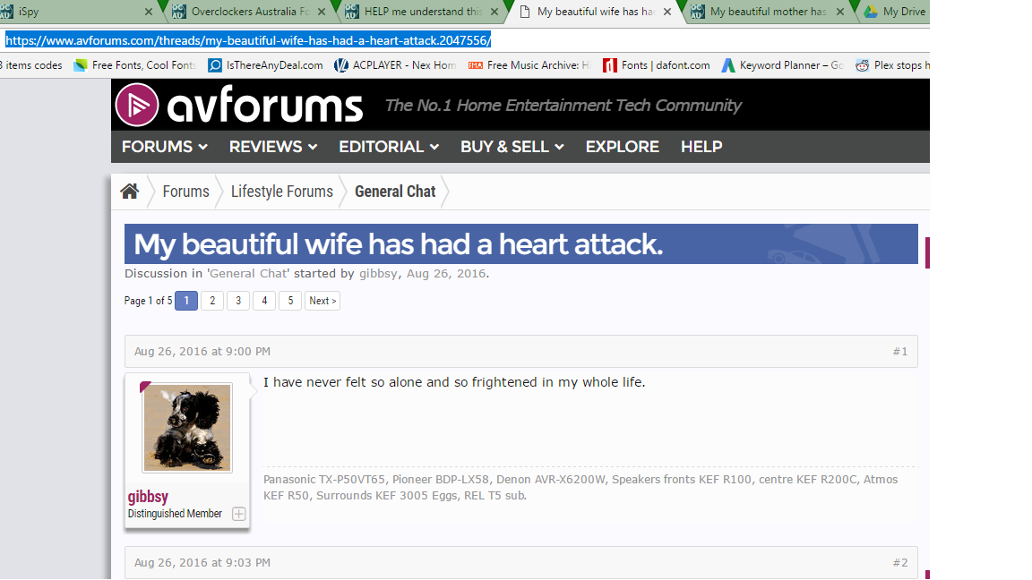Image resolution: width=1032 pixels, height=580 pixels.
Task: Switch to Overclockers Australia tab
Action: [x=250, y=11]
